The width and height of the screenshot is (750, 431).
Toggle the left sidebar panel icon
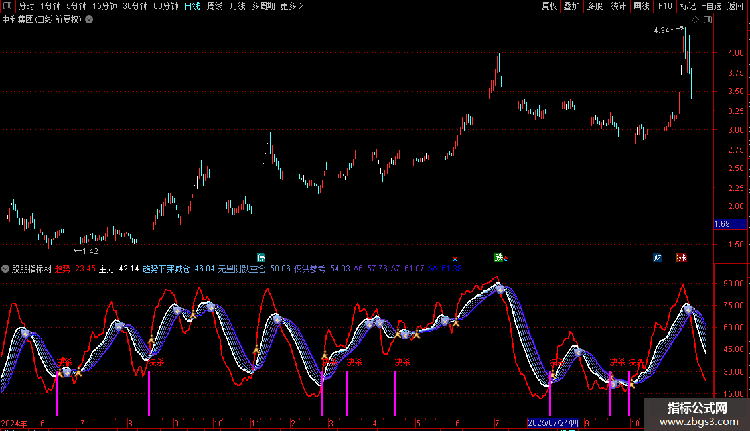point(8,6)
